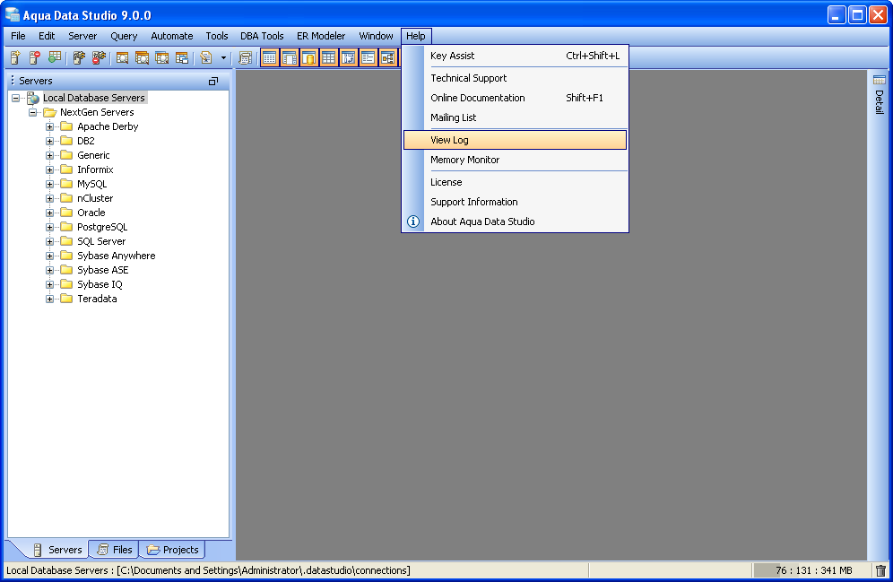Viewport: 893px width, 582px height.
Task: Toggle the highlighted plain grid button
Action: coord(329,57)
